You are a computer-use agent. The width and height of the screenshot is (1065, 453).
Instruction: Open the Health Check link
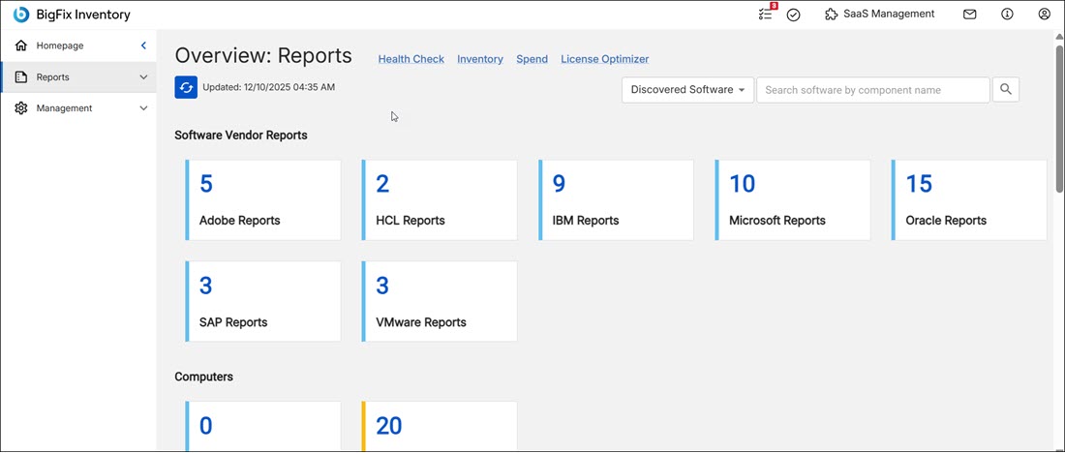coord(411,59)
